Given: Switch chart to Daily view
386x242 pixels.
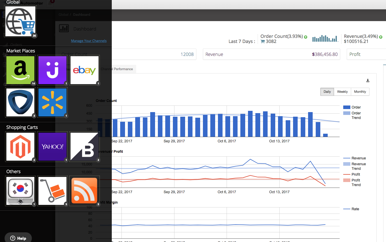Looking at the screenshot, I should [x=327, y=92].
